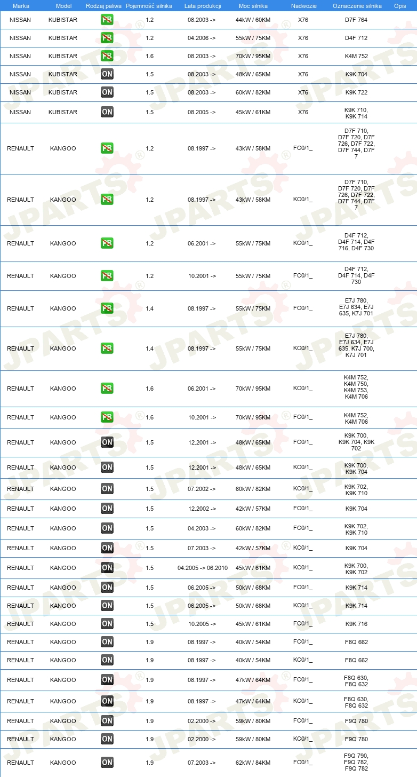Click the 44kW / 60KM power cell
417x777 pixels.
[253, 20]
